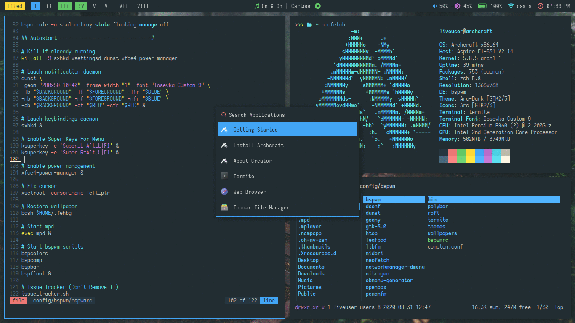Image resolution: width=575 pixels, height=323 pixels.
Task: Select rofi folder in ranger preview
Action: [x=434, y=213]
